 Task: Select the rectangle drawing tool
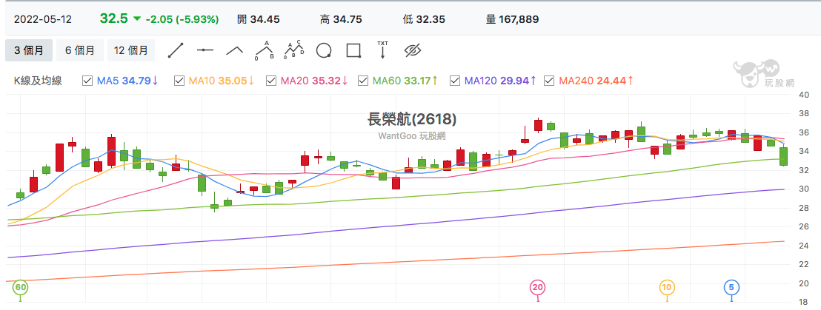[x=354, y=51]
